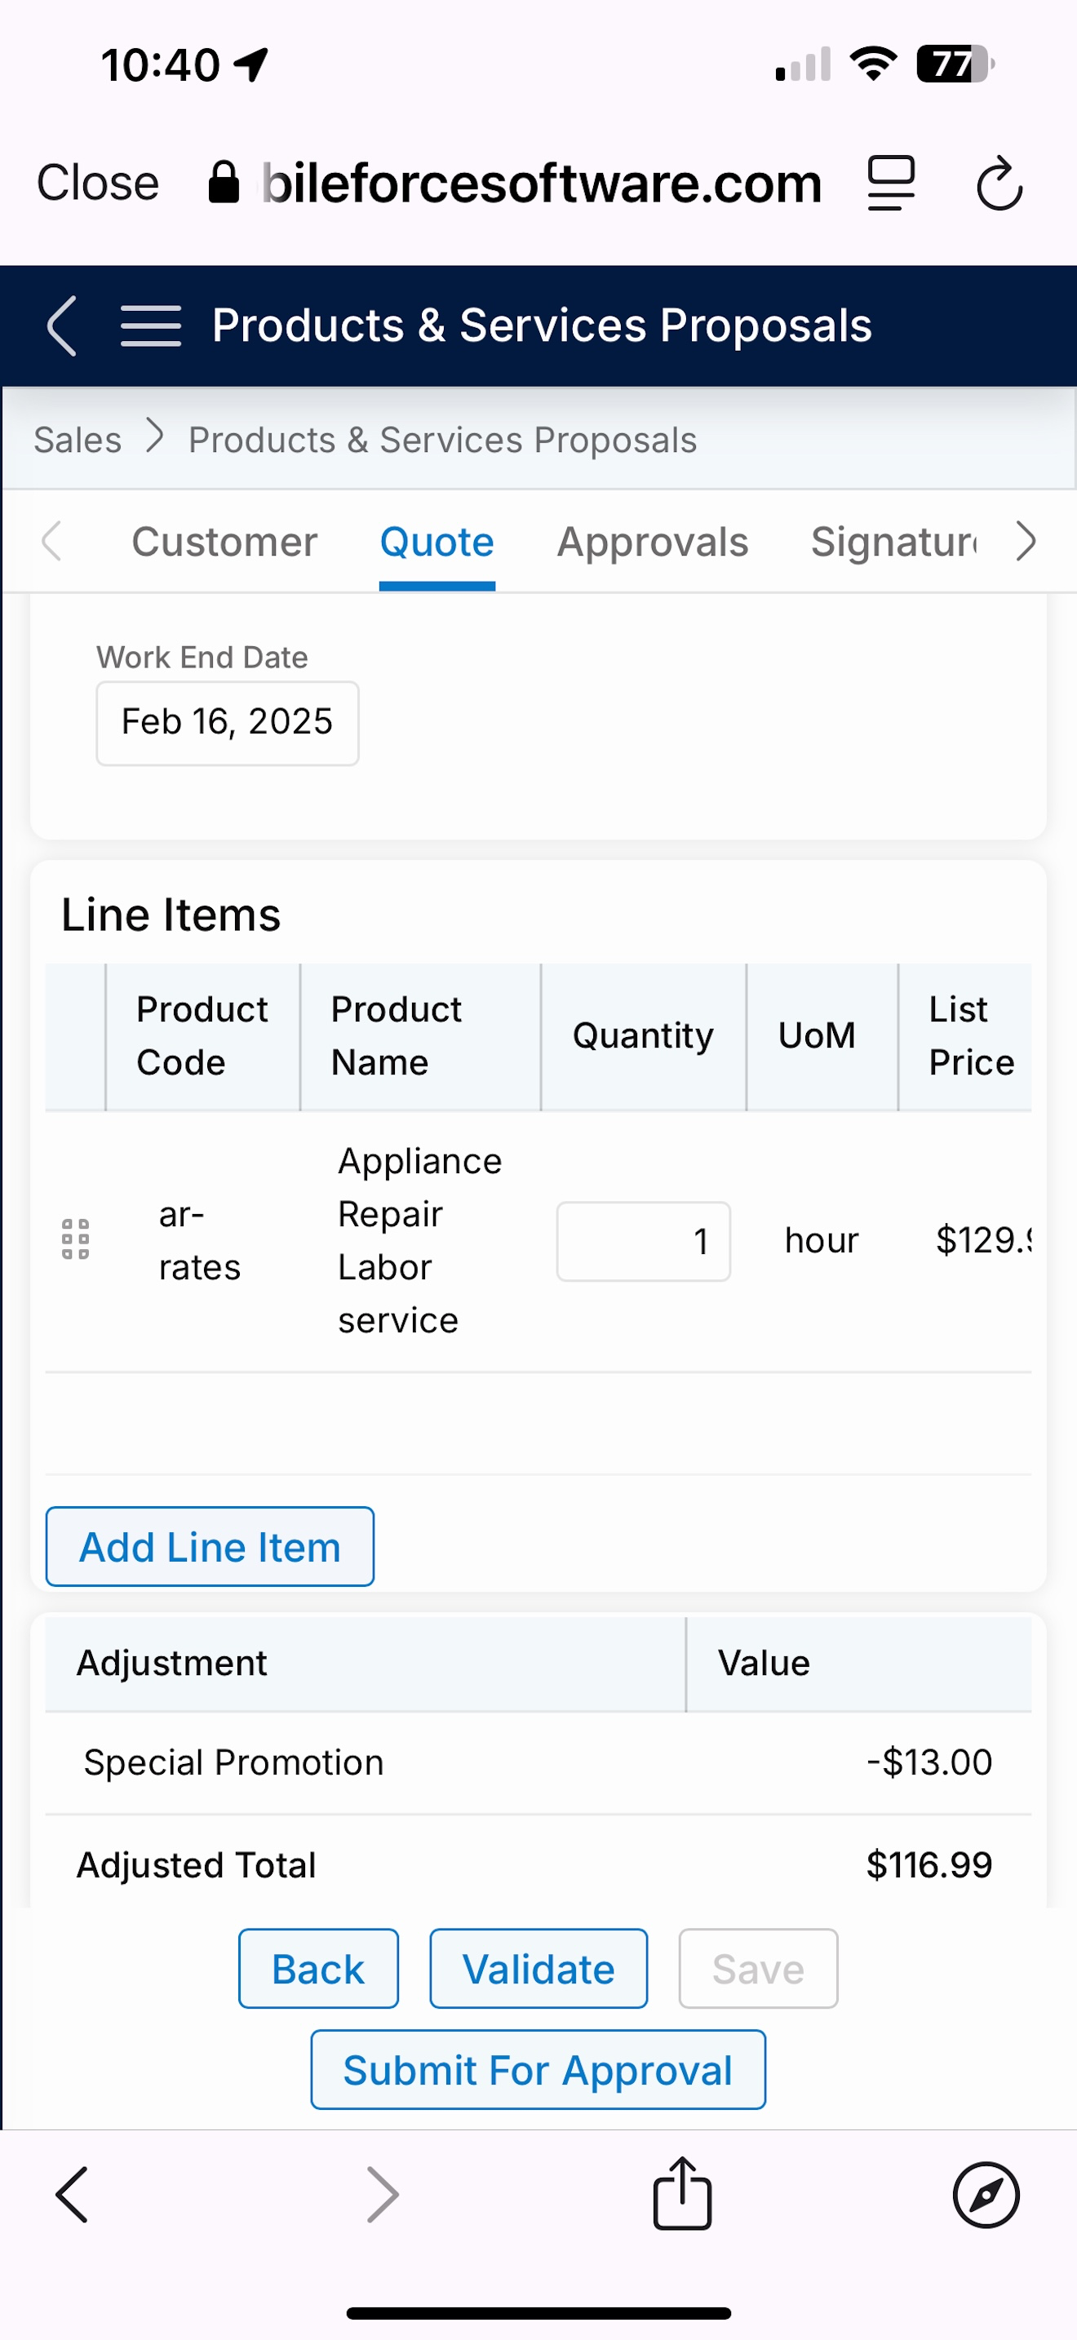The height and width of the screenshot is (2340, 1077).
Task: Switch to the Customer tab
Action: coord(224,543)
